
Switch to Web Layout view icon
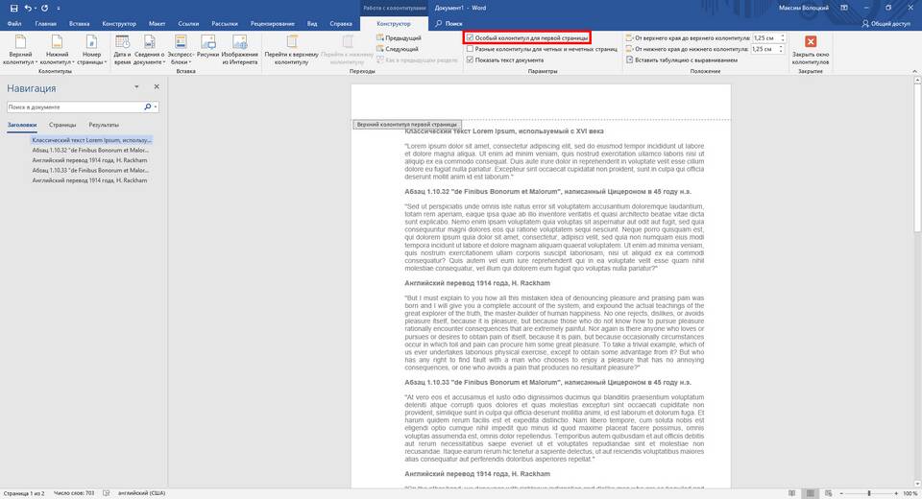tap(829, 493)
